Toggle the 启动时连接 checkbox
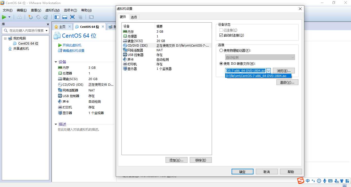351x187 pixels. pos(221,35)
